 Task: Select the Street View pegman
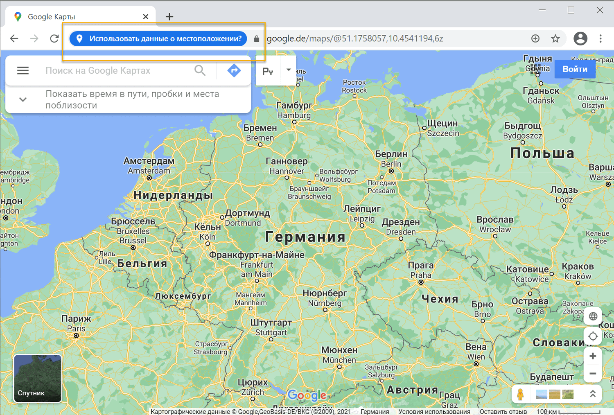point(520,394)
